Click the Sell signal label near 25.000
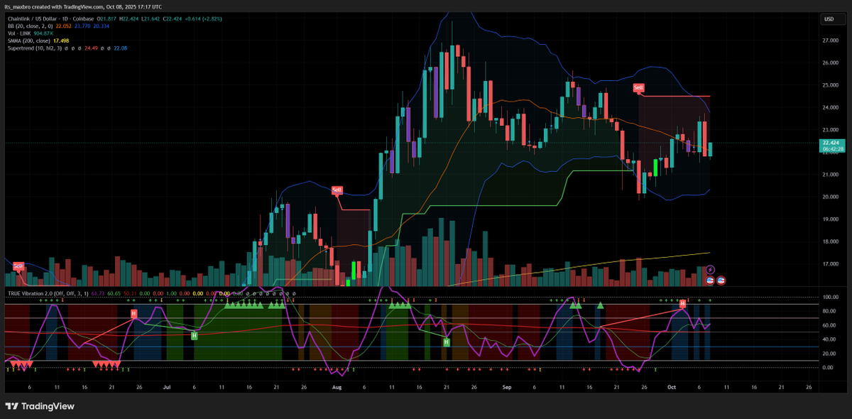 [638, 87]
